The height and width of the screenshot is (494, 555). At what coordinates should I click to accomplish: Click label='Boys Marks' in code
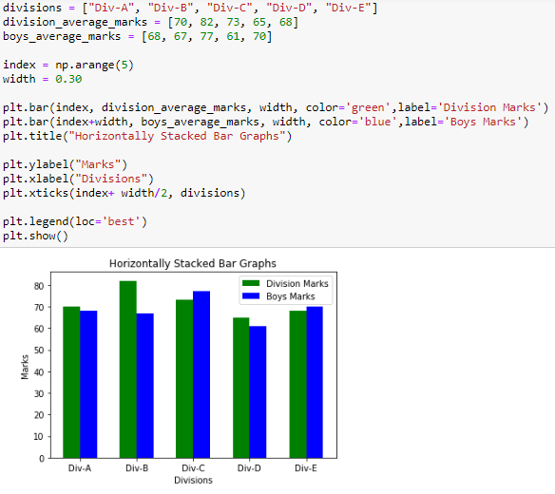point(464,122)
